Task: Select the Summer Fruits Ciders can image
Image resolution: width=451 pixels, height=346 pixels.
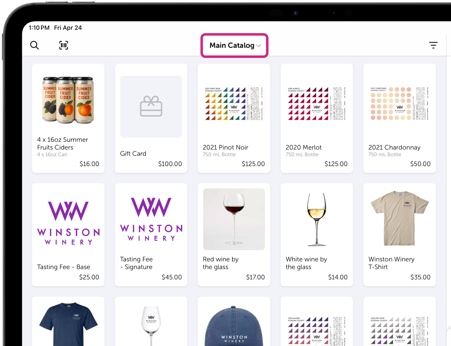Action: tap(68, 100)
